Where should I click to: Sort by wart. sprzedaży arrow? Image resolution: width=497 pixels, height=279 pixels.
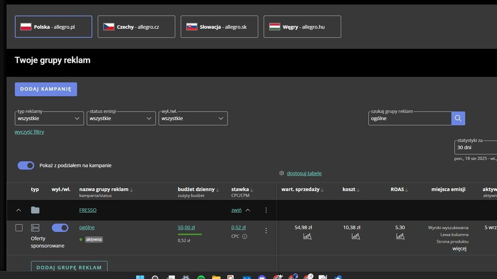click(322, 190)
